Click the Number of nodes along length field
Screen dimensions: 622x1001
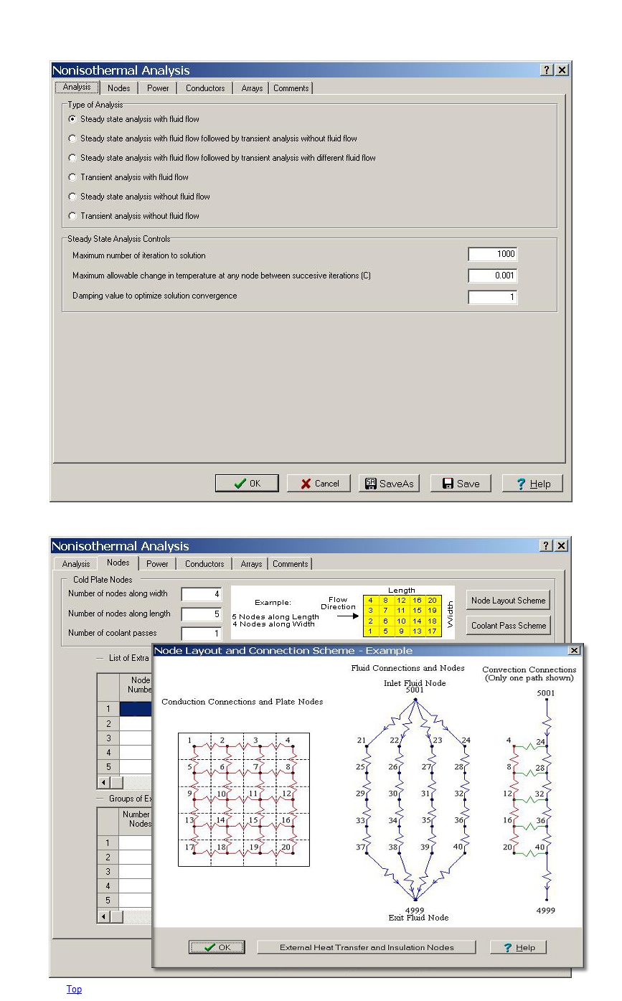202,614
